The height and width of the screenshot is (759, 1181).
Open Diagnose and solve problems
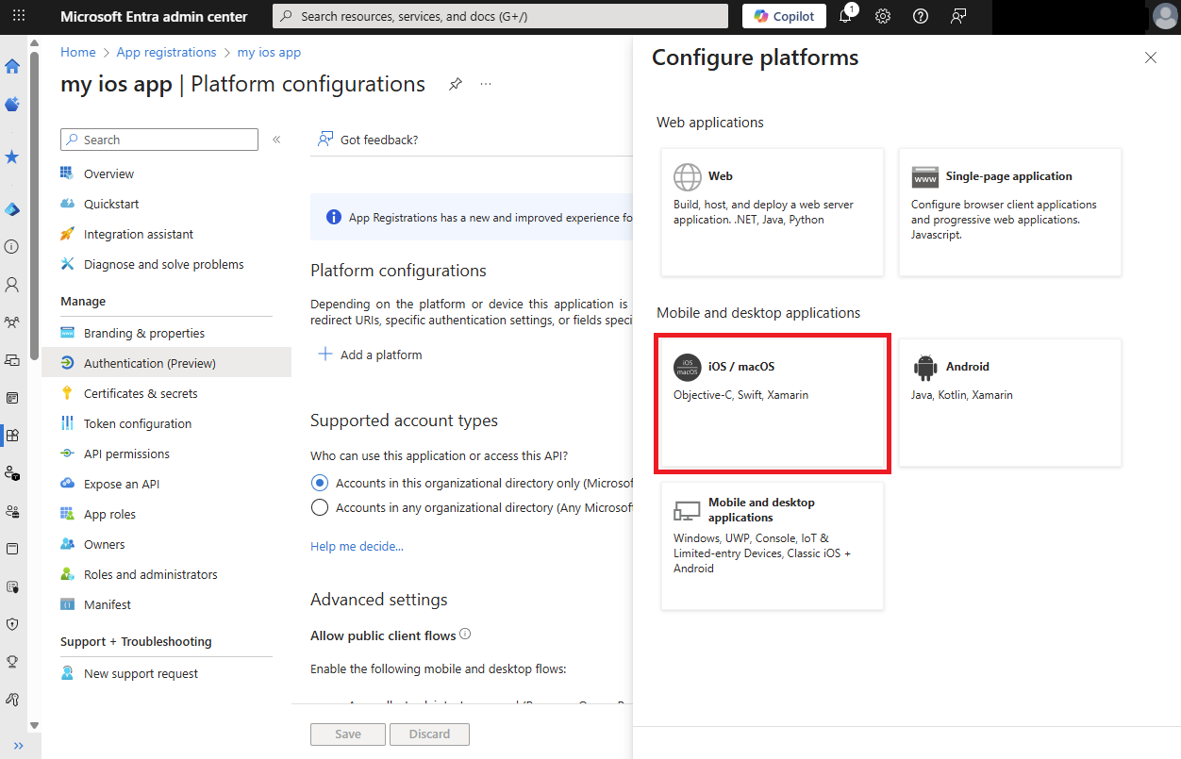tap(166, 264)
